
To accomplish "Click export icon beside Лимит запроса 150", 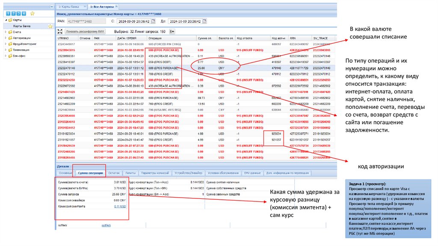I will click(172, 32).
